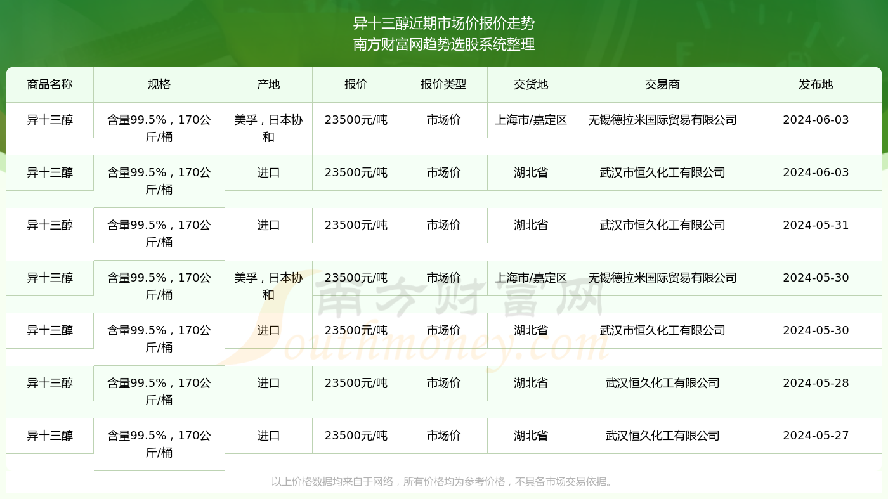Click 异十三醇 in the 2024-05-31 row
The width and height of the screenshot is (888, 499).
click(50, 225)
